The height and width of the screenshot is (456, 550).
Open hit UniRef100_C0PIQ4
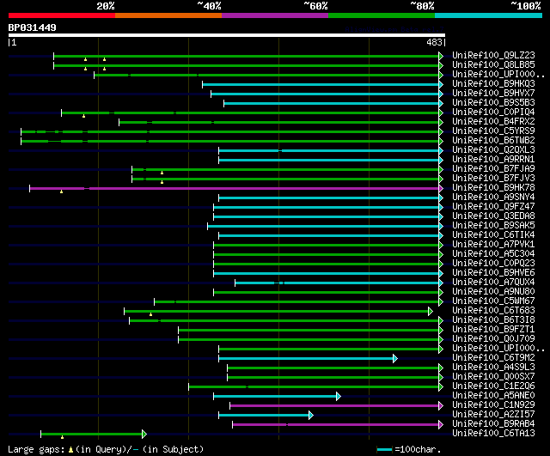(493, 112)
